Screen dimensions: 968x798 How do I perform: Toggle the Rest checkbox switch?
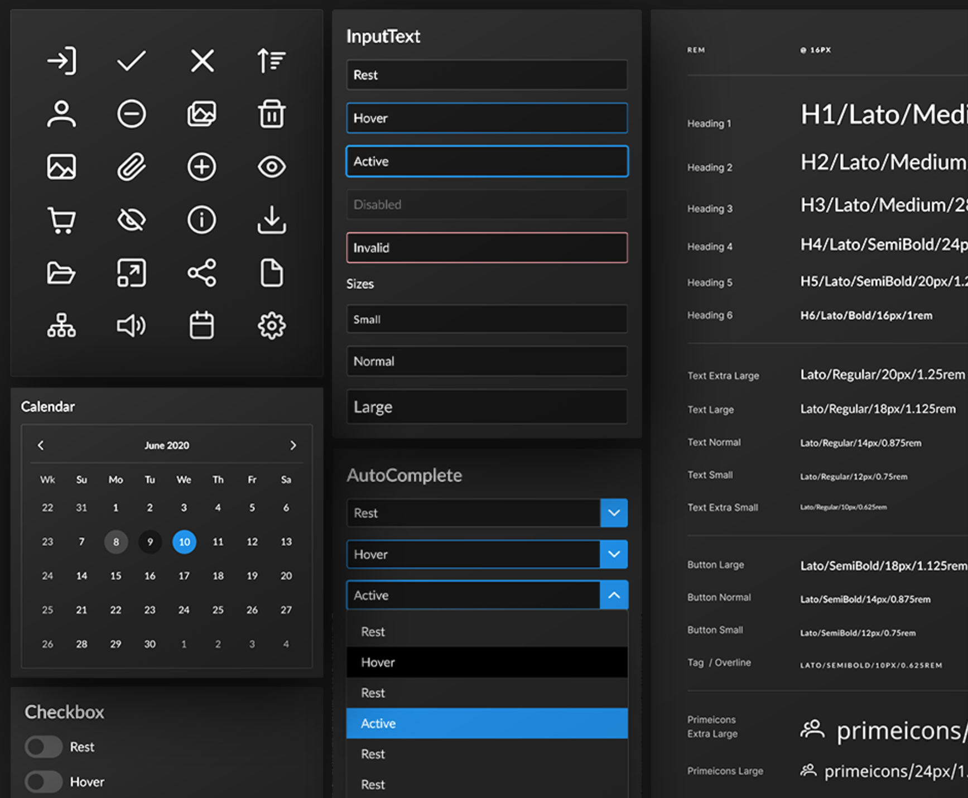[x=44, y=747]
